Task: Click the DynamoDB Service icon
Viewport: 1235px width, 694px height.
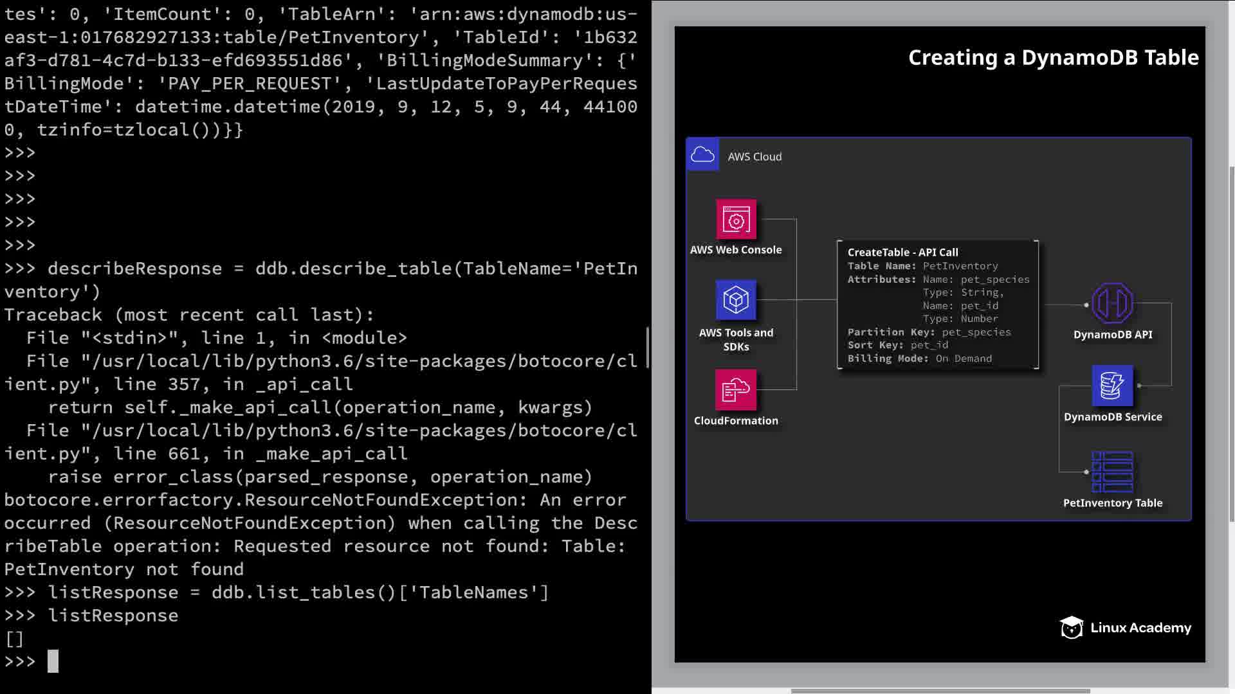Action: (x=1112, y=386)
